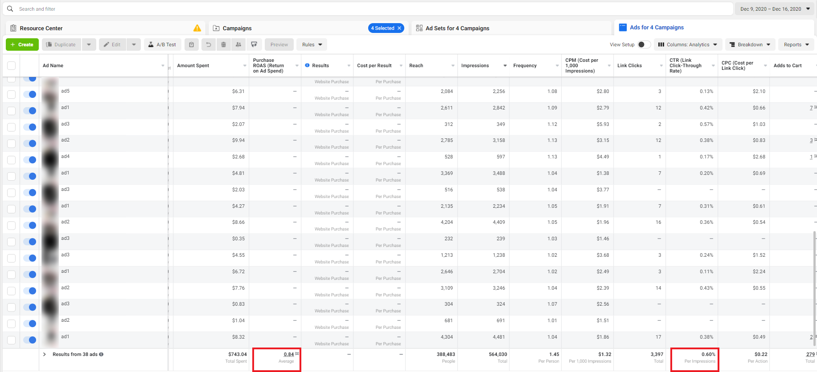
Task: Click the A/B Test button
Action: [162, 44]
